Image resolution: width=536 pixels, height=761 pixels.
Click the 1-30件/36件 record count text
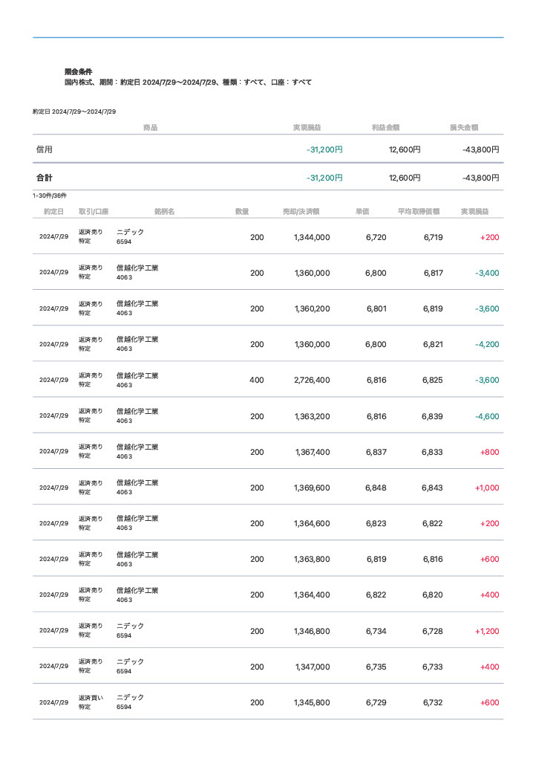[50, 195]
